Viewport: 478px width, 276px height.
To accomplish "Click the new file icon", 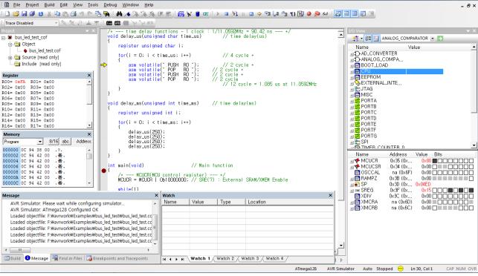I will point(7,13).
